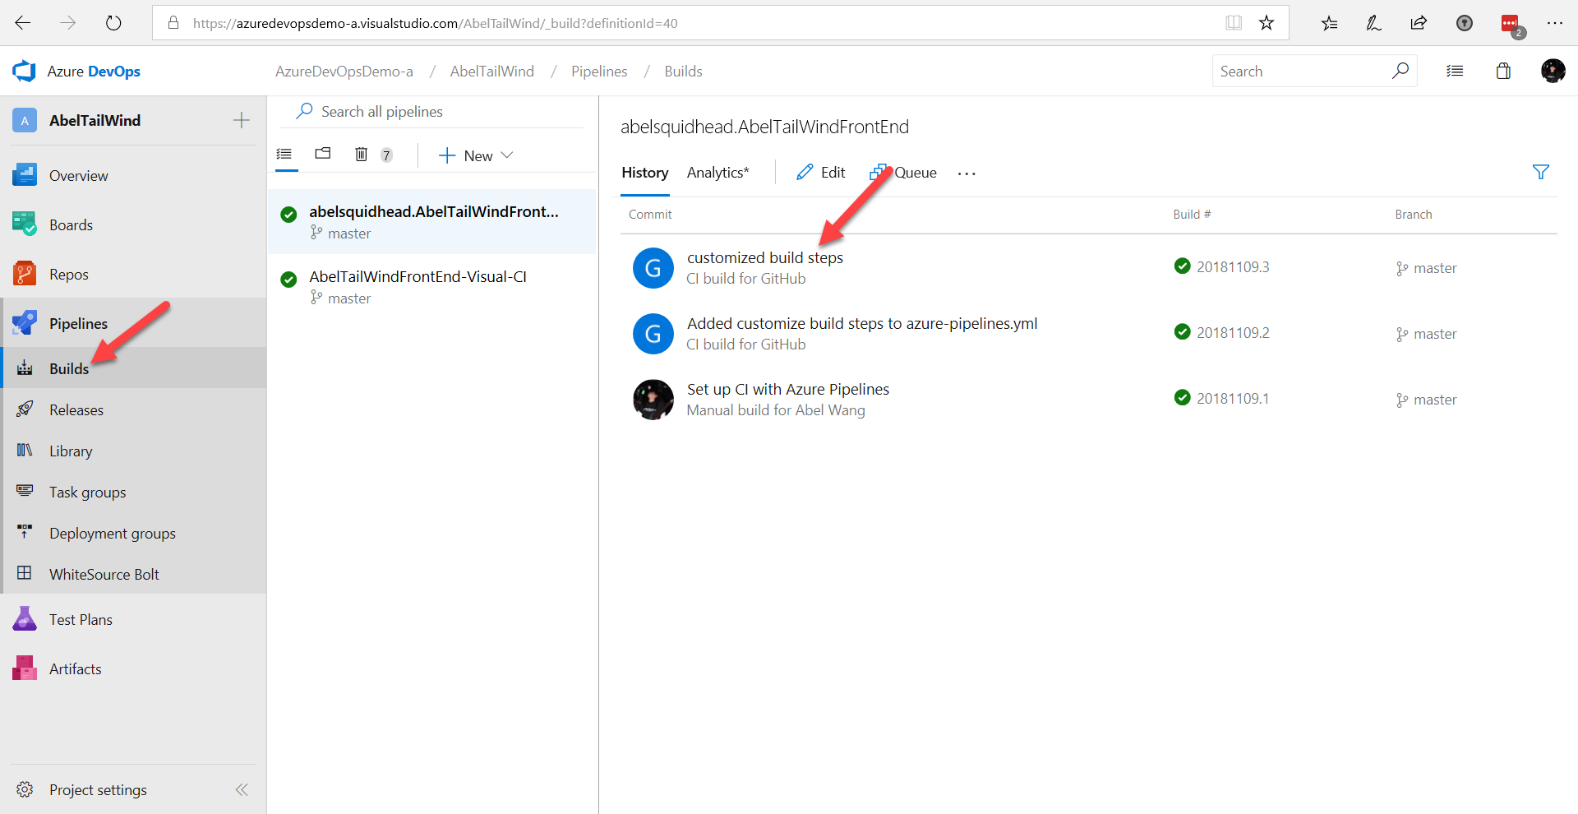
Task: Select AbelTailWindFrontEnd-Visual-CI pipeline
Action: [431, 287]
